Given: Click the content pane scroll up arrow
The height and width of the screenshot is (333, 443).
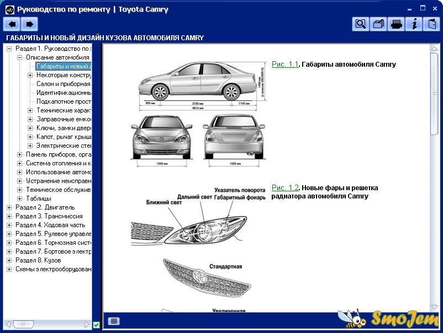Looking at the screenshot, I should (434, 49).
